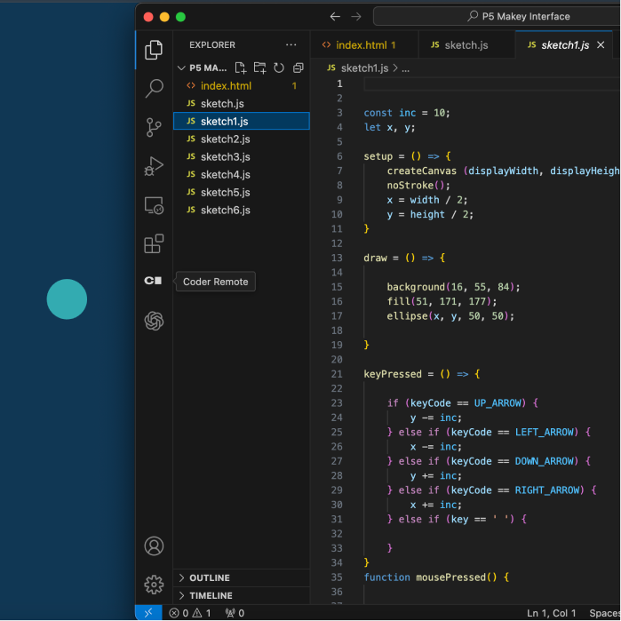Click the 'ellipse(x, y, 50, 50);' line

tap(450, 316)
